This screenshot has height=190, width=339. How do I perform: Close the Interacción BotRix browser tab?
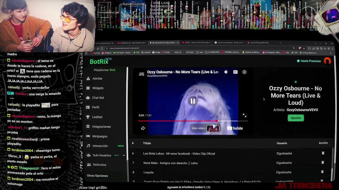(x=178, y=43)
